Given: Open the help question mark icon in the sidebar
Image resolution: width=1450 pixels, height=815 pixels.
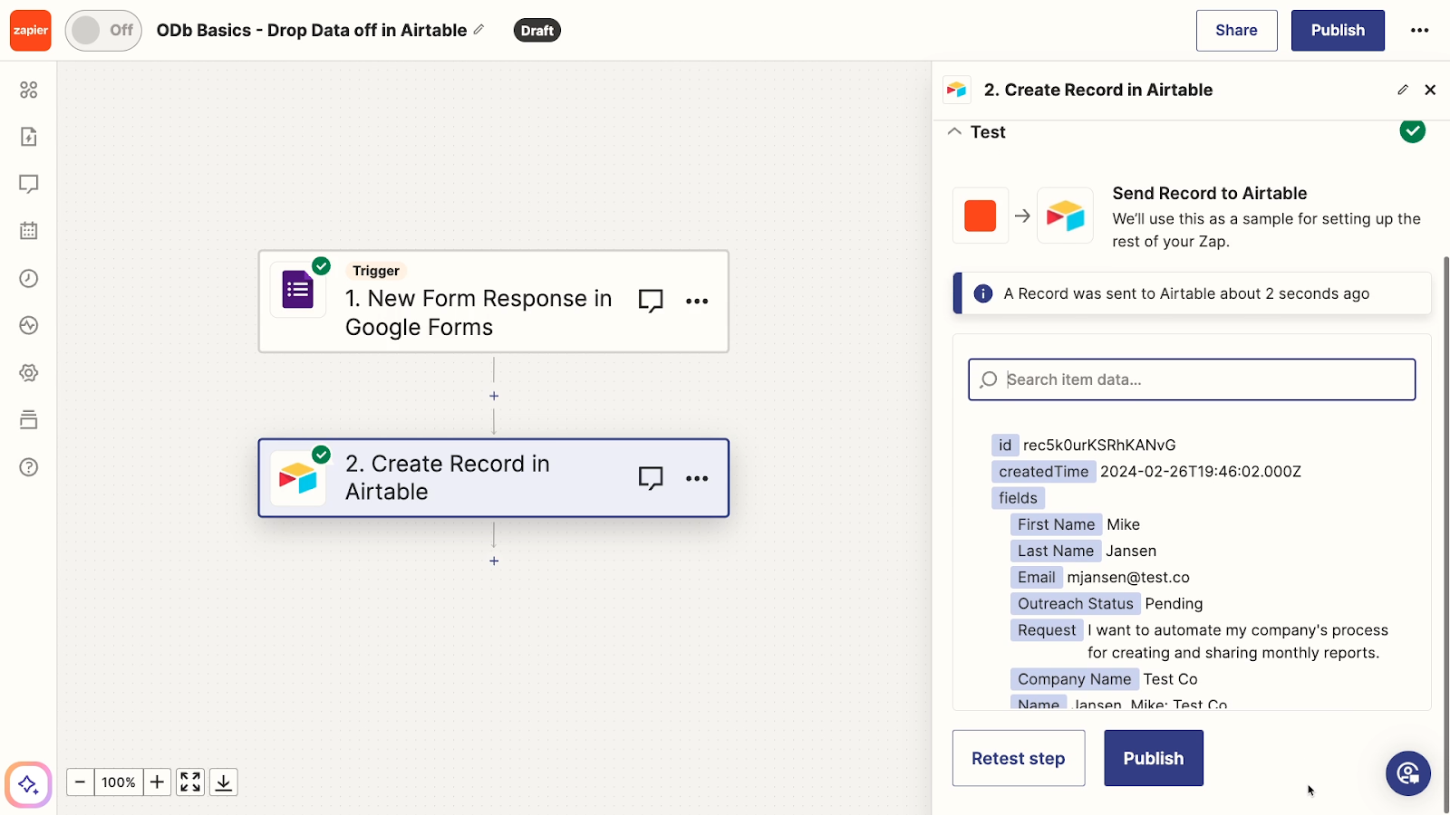Looking at the screenshot, I should 29,467.
